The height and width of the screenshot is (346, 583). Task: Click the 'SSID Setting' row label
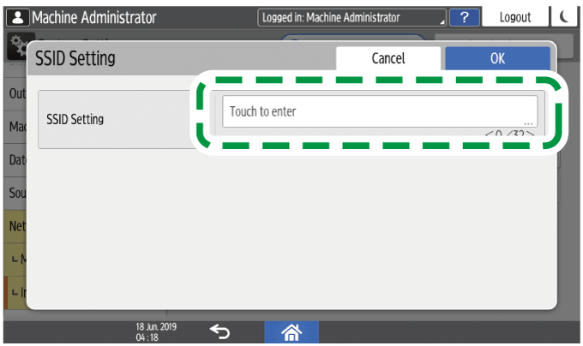pos(75,119)
